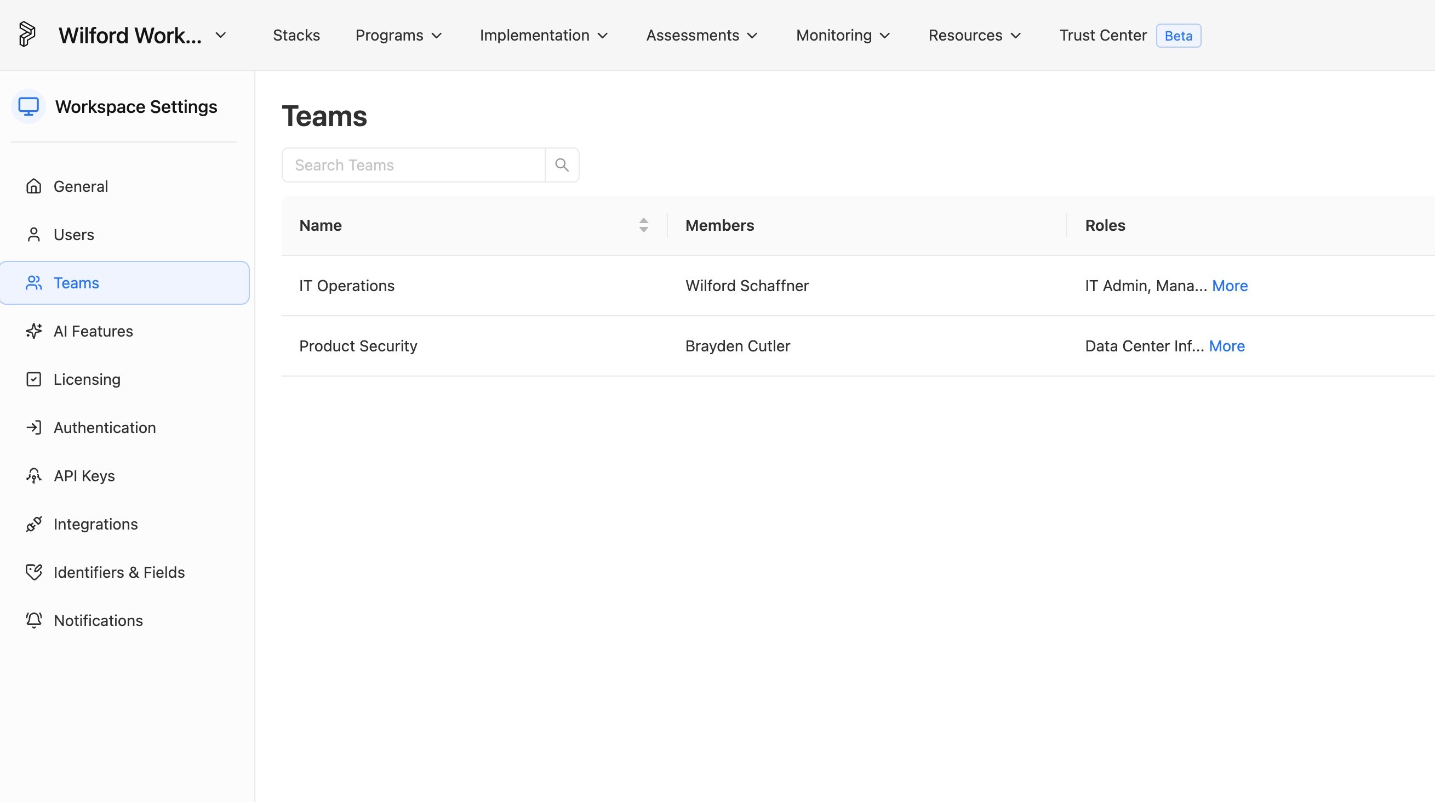Click the Authentication sign-in arrow icon
This screenshot has width=1435, height=802.
click(x=33, y=428)
